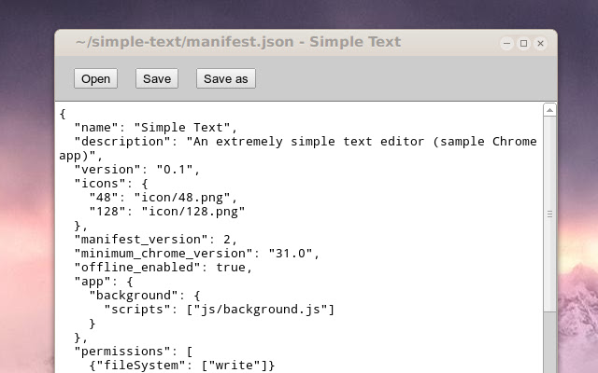Click the "permissions": [ line

pos(133,352)
